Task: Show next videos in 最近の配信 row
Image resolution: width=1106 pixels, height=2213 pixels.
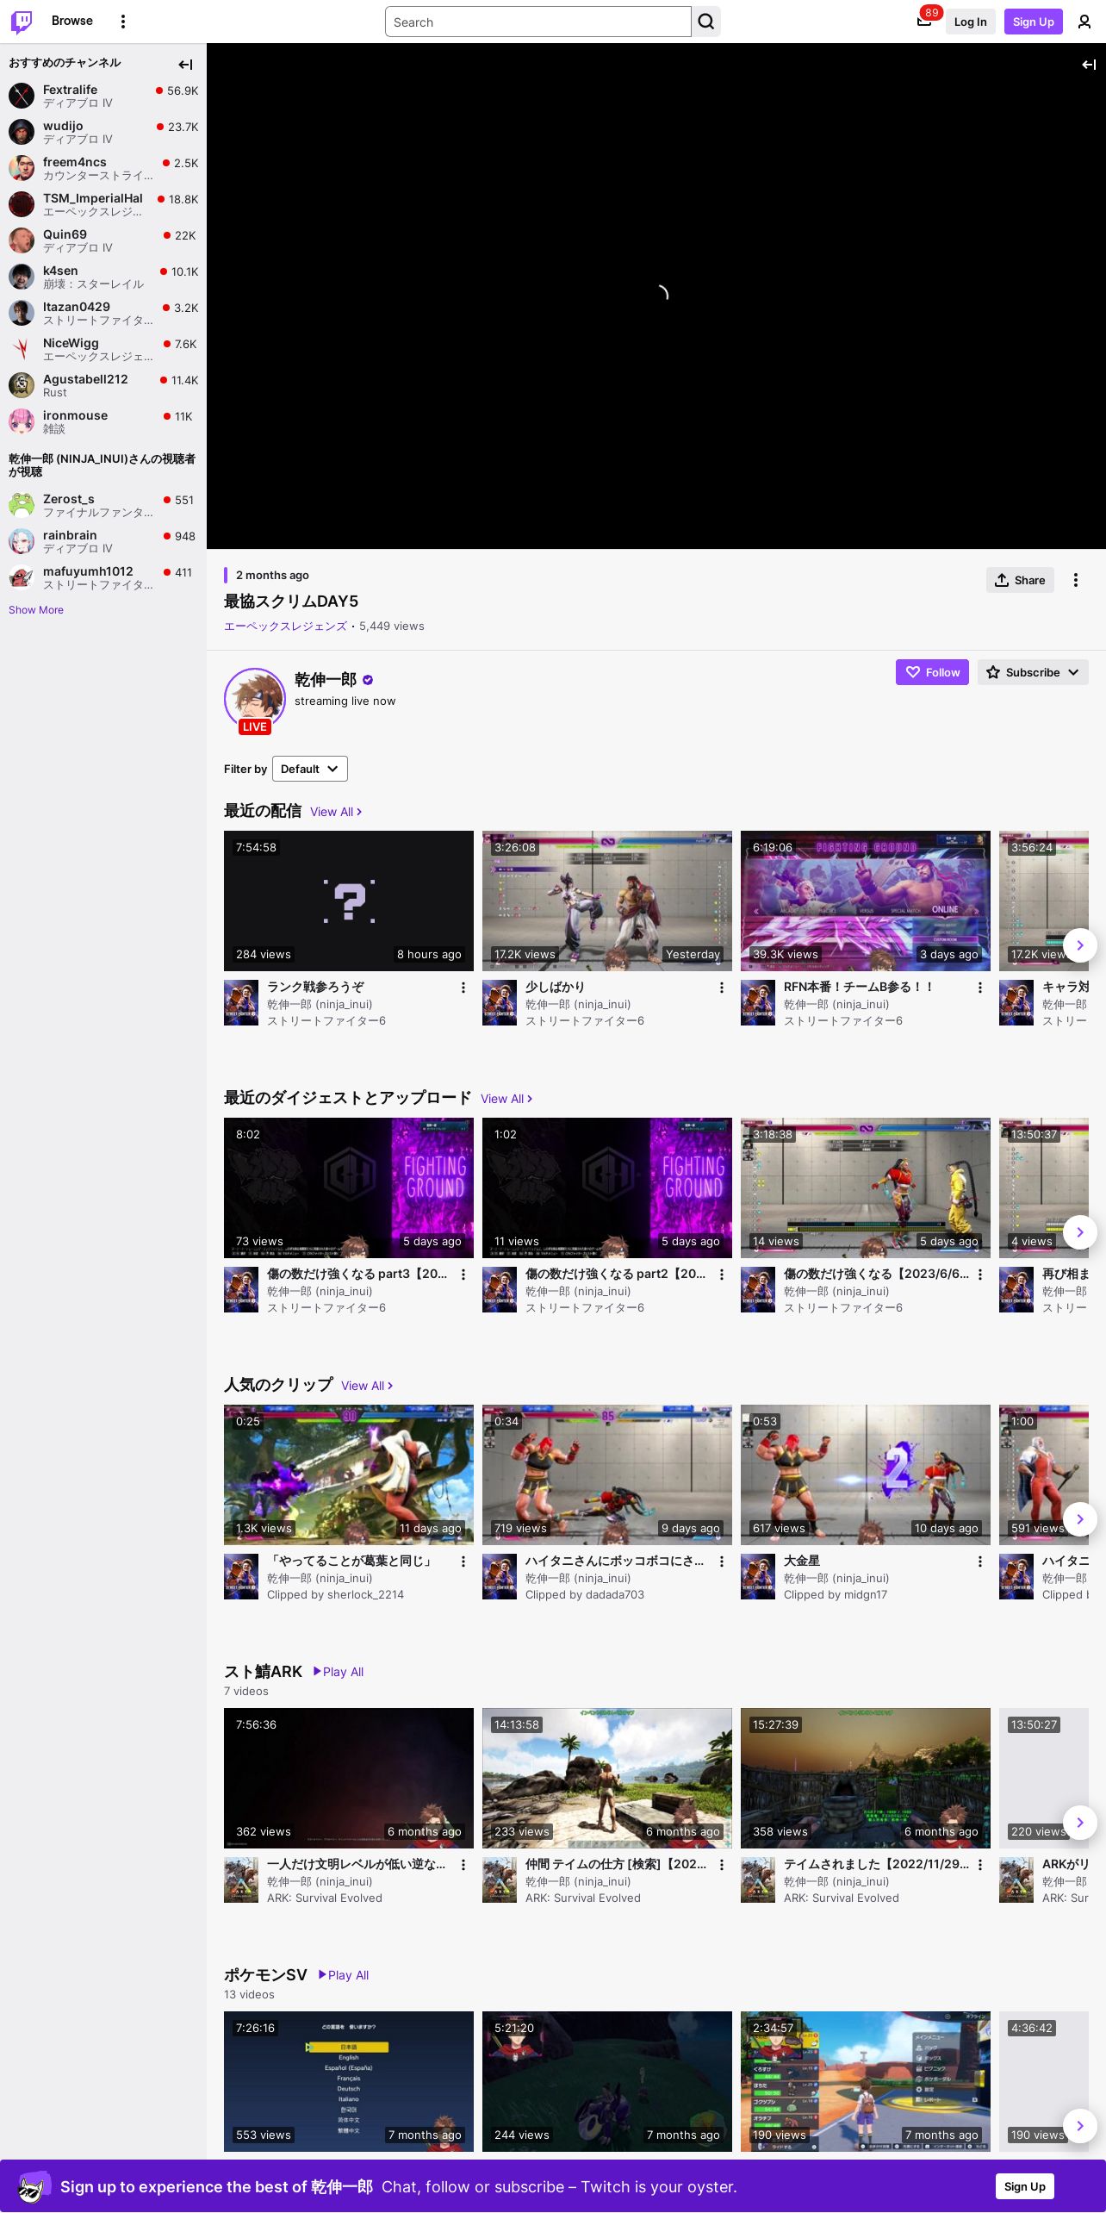Action: tap(1080, 945)
